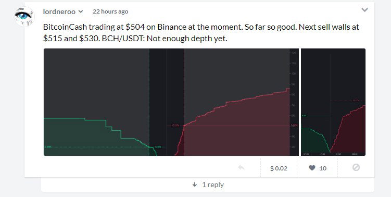View the $ 0.02 payout details

pyautogui.click(x=279, y=168)
